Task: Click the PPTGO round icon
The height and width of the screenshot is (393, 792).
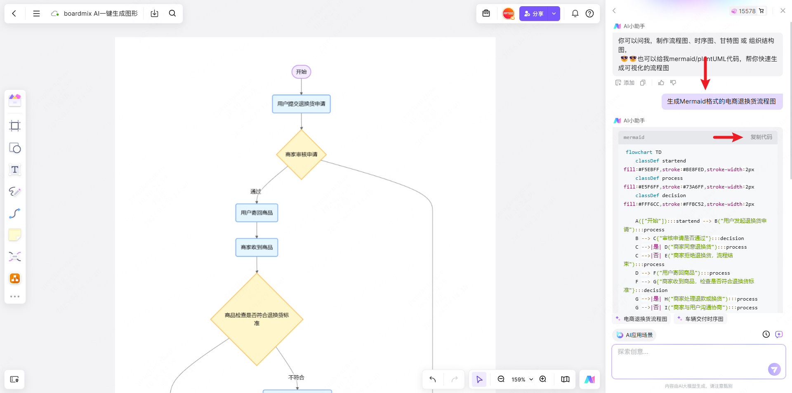Action: (x=508, y=14)
